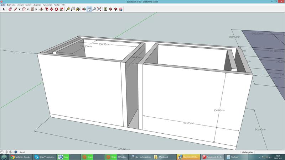
Task: Click the Maßangaben measurements input box
Action: click(x=269, y=152)
